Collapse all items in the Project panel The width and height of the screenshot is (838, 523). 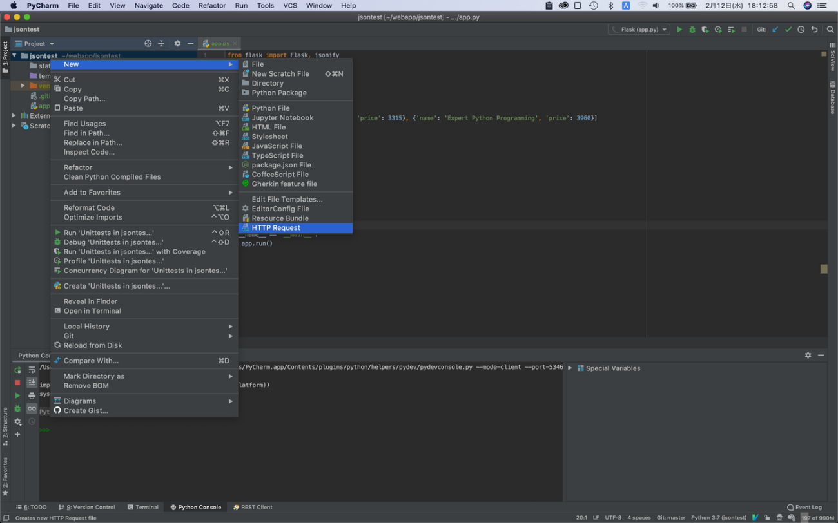click(161, 43)
